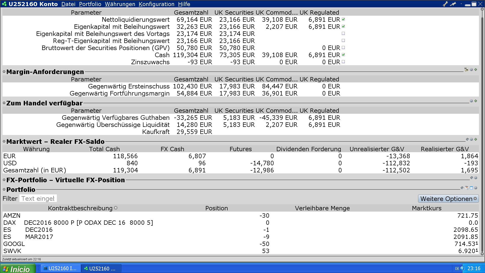Toggle the Cash row checkbox
The width and height of the screenshot is (485, 273).
tap(343, 55)
